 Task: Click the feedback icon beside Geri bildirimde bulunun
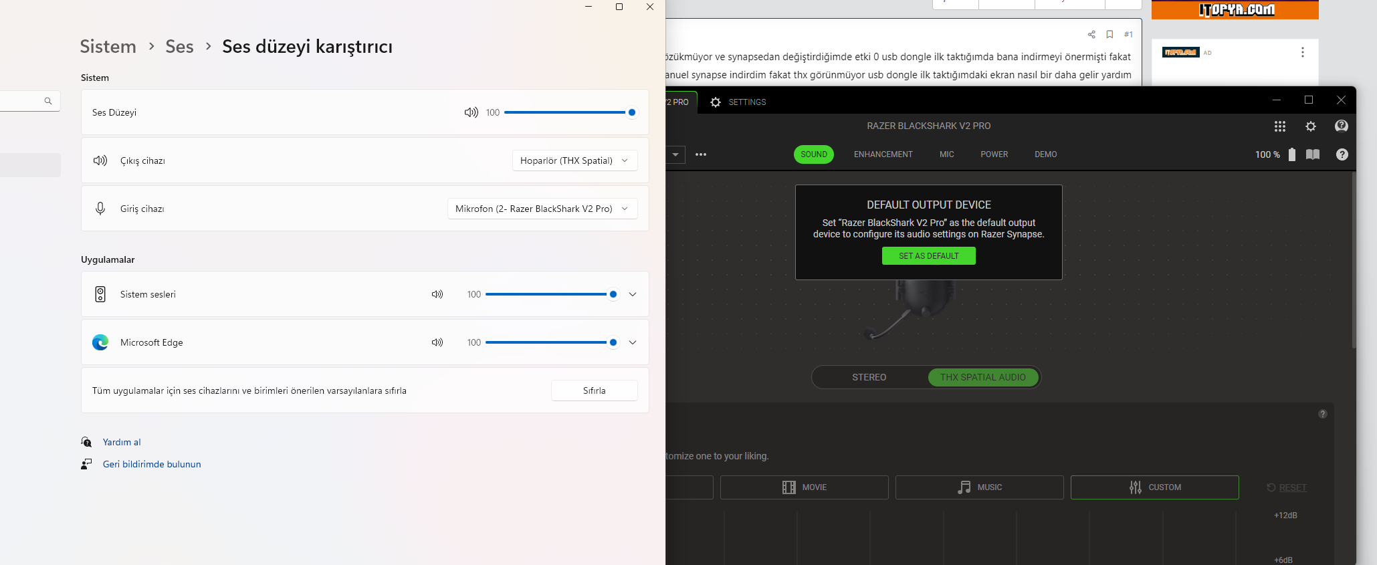(x=86, y=464)
